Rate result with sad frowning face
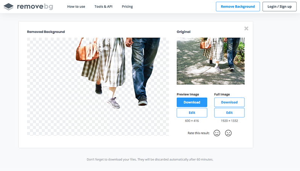The image size is (300, 171). pos(228,133)
